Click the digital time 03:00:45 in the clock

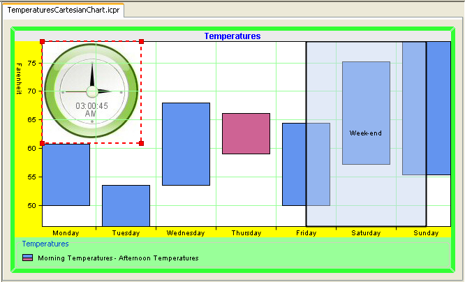point(91,105)
